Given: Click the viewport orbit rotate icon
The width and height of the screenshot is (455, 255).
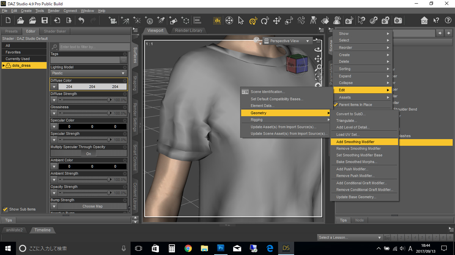Looking at the screenshot, I should click(318, 49).
